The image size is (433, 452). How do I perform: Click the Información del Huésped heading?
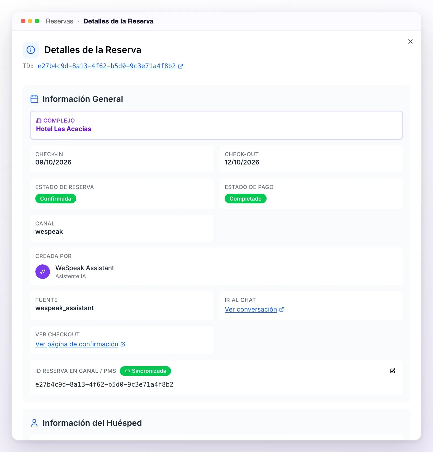click(x=92, y=423)
